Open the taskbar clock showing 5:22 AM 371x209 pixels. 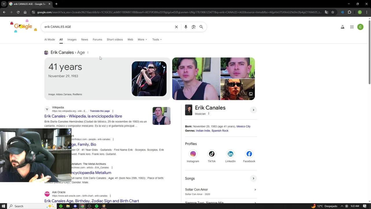click(355, 206)
